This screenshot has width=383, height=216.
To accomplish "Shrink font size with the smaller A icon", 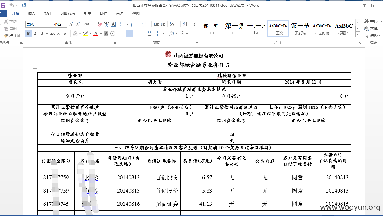I will [78, 24].
